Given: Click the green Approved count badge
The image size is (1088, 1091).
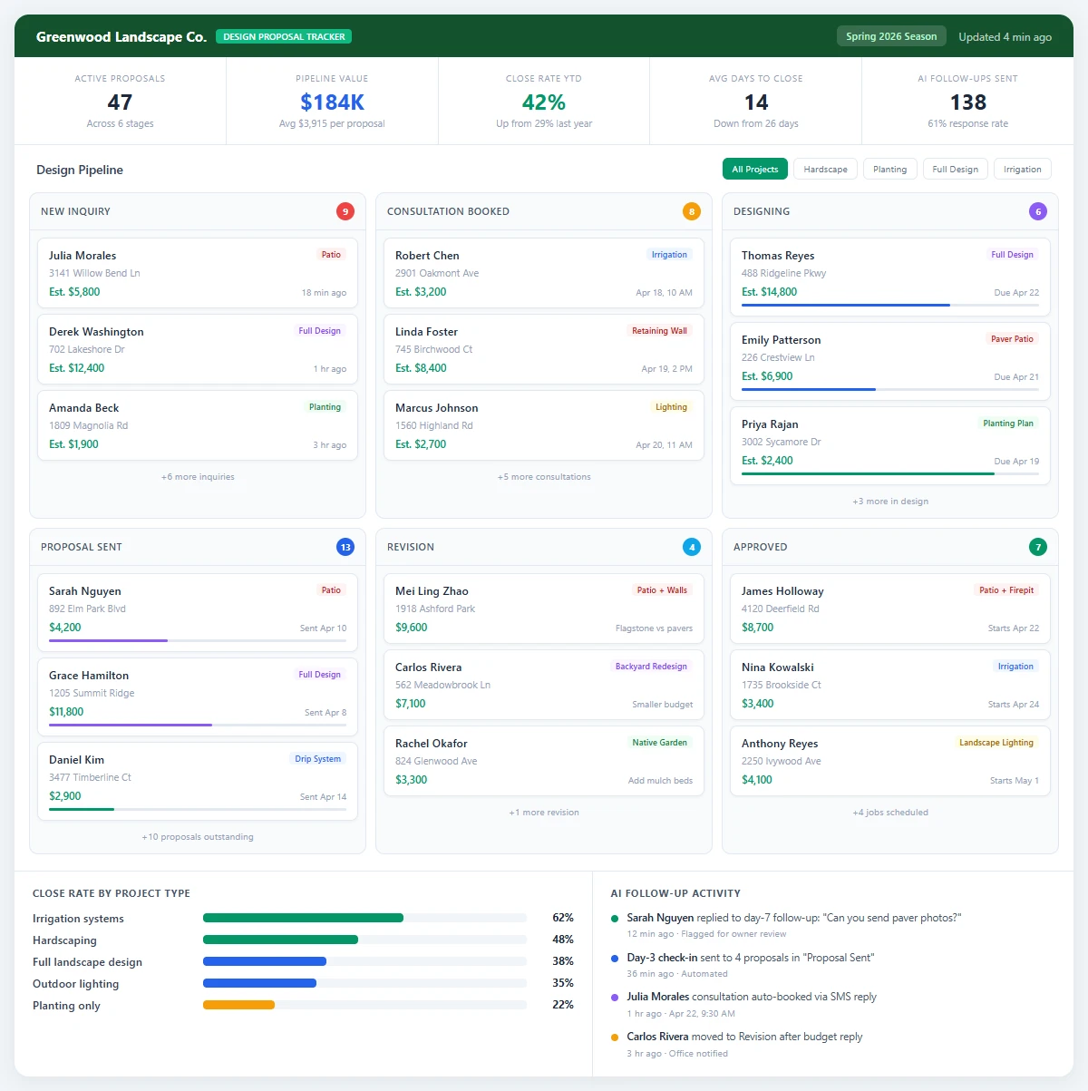Looking at the screenshot, I should point(1038,546).
